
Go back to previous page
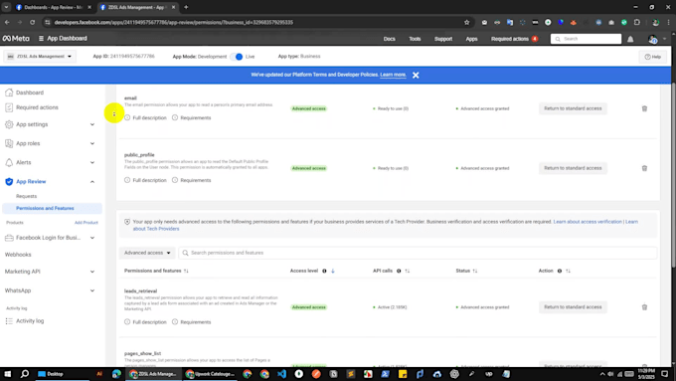(7, 23)
